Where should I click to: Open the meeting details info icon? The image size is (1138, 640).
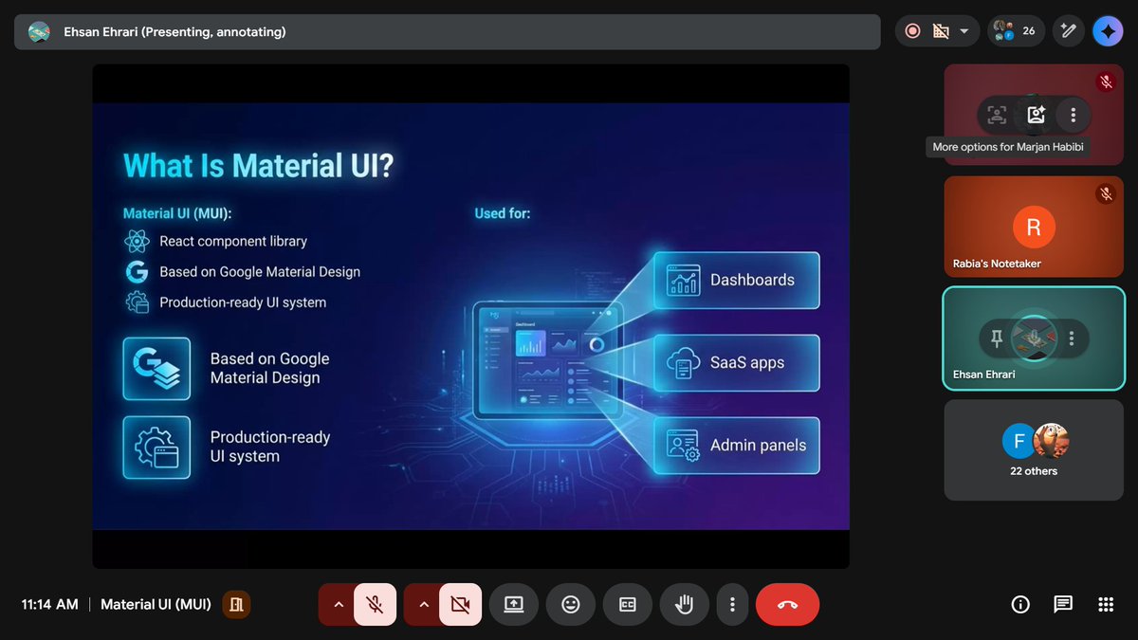(x=1020, y=604)
